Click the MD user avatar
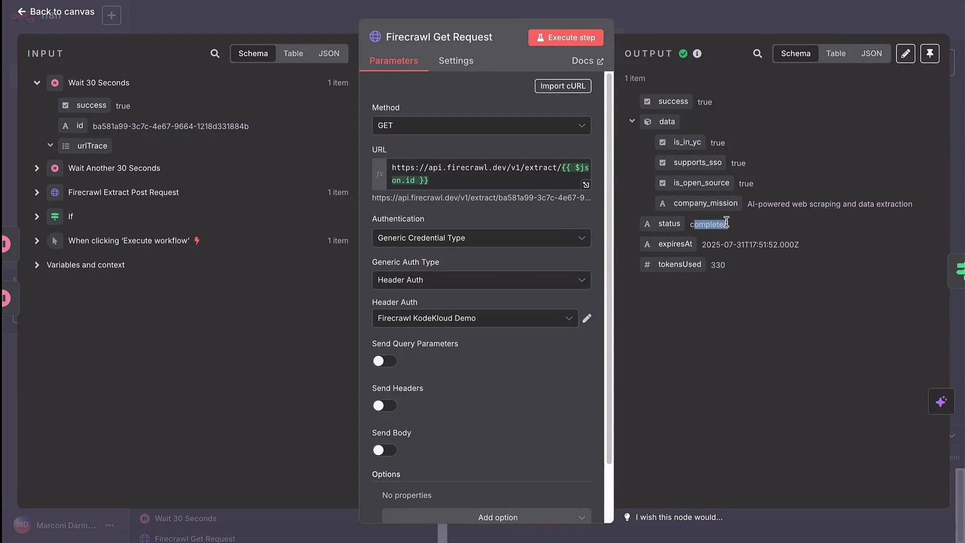Screen dimensions: 965x543 22,525
